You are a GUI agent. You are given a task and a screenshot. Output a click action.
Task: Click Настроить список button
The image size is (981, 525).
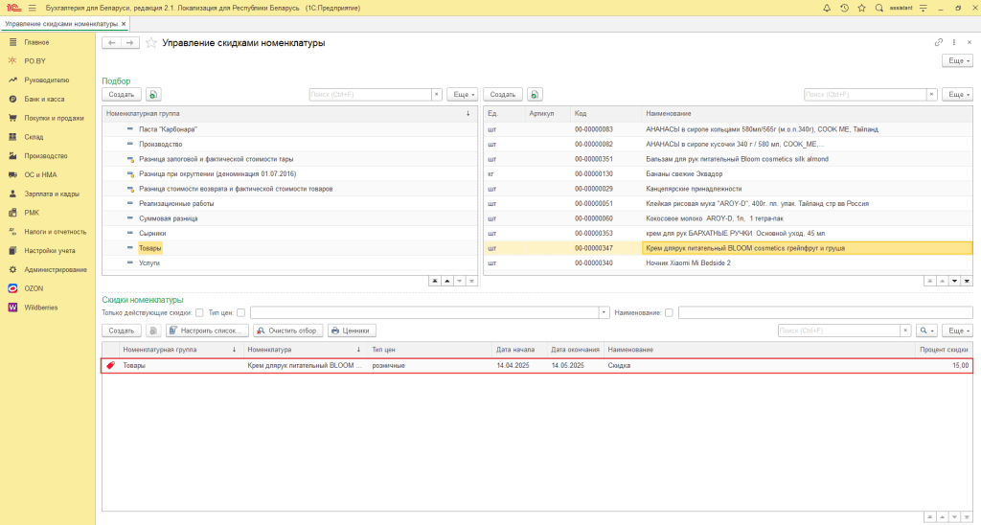(207, 331)
